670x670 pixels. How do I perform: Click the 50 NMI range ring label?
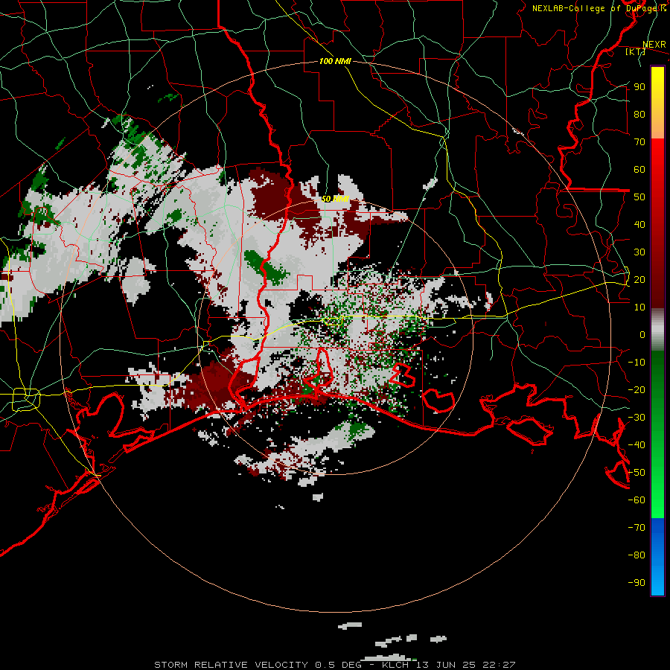tap(335, 199)
